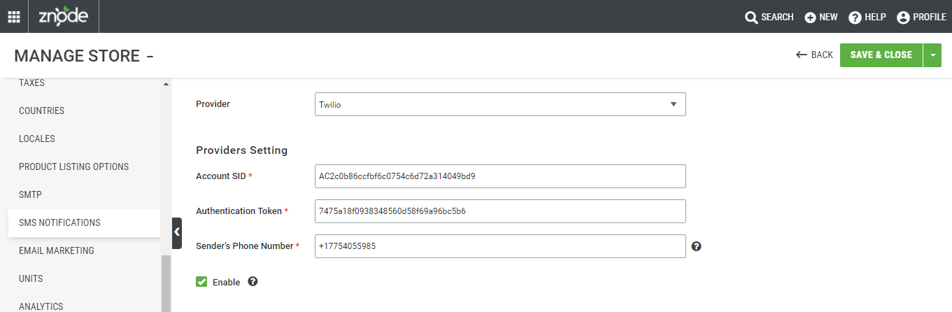952x312 pixels.
Task: Open the apps grid menu icon
Action: tap(14, 17)
